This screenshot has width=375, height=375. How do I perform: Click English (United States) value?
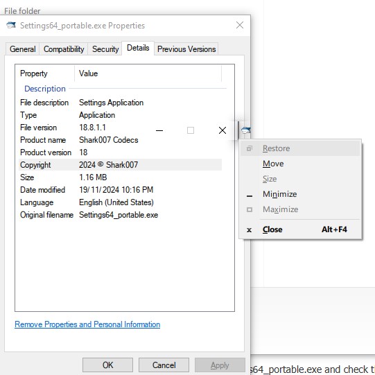point(116,202)
